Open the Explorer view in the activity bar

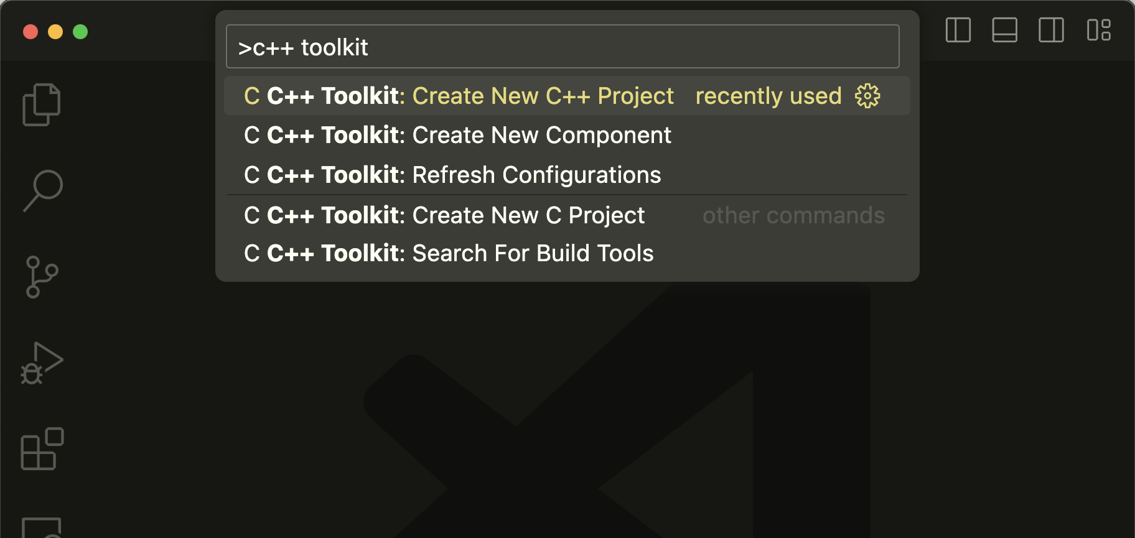coord(41,103)
